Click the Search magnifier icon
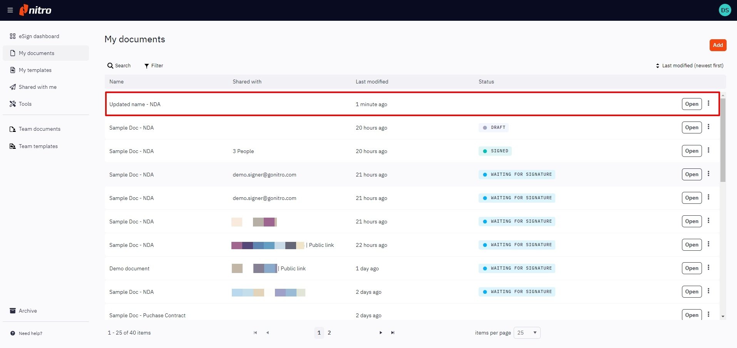The width and height of the screenshot is (737, 348). tap(111, 66)
